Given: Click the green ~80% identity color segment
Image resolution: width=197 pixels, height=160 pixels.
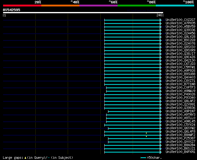Looking at the screenshot, I should click(137, 6).
